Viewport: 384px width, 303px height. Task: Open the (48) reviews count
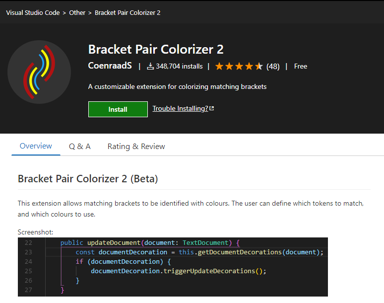pos(273,67)
